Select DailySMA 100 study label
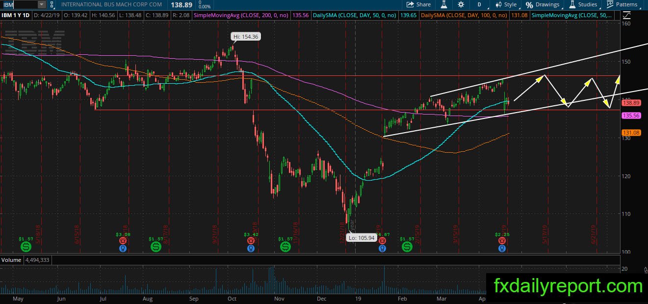Screen dimensions: 648x304 pos(465,16)
